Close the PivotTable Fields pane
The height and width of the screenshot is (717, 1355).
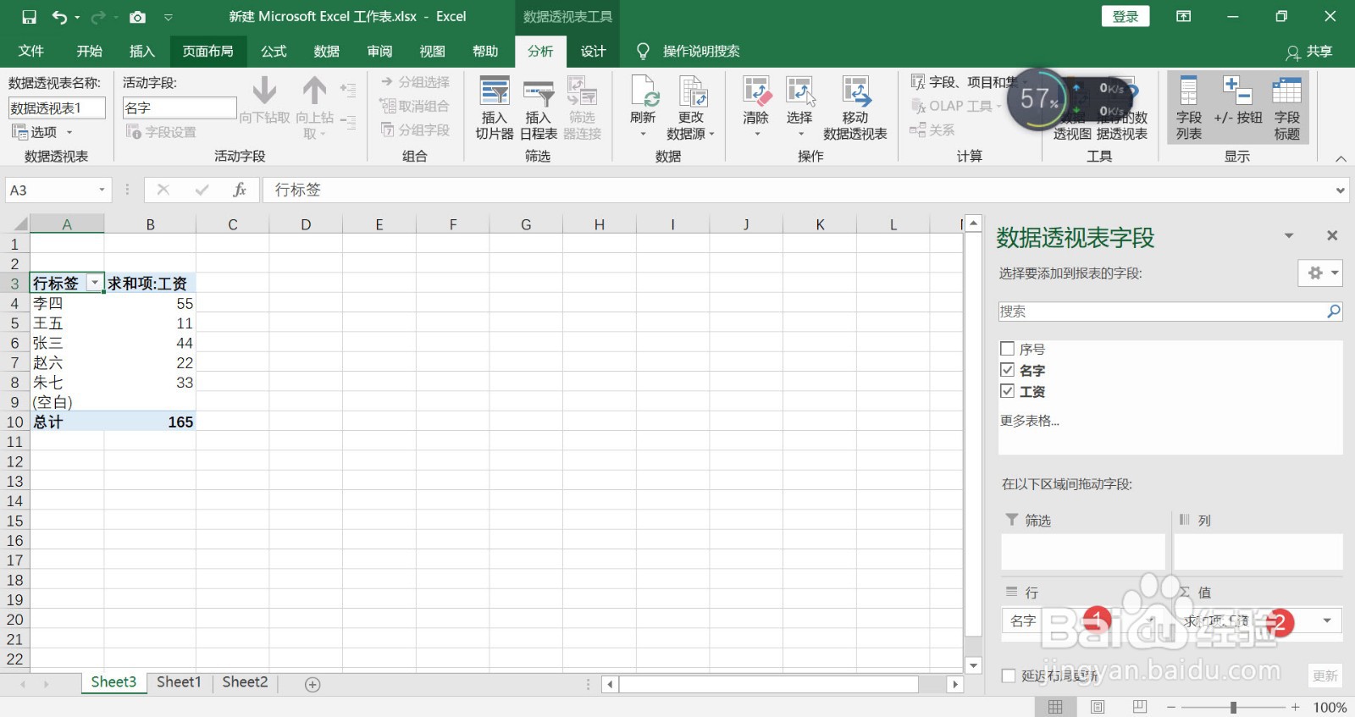[1332, 236]
